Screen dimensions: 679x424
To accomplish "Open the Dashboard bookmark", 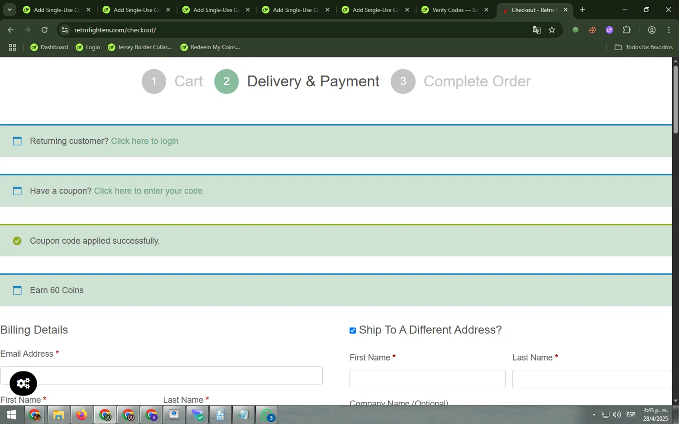I will (49, 47).
